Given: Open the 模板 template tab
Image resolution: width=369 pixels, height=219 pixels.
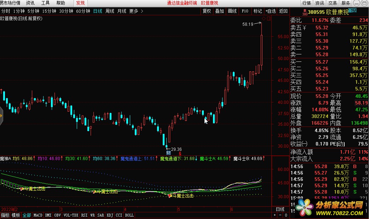Looking at the screenshot, I should [x=16, y=215].
